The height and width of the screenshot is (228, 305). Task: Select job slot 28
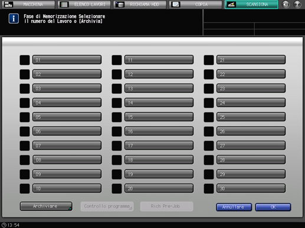coord(251,160)
